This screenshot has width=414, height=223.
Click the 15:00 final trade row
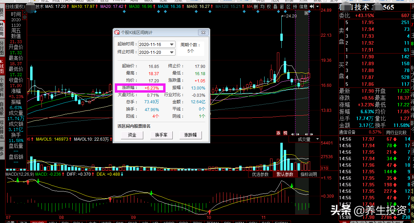374,217
